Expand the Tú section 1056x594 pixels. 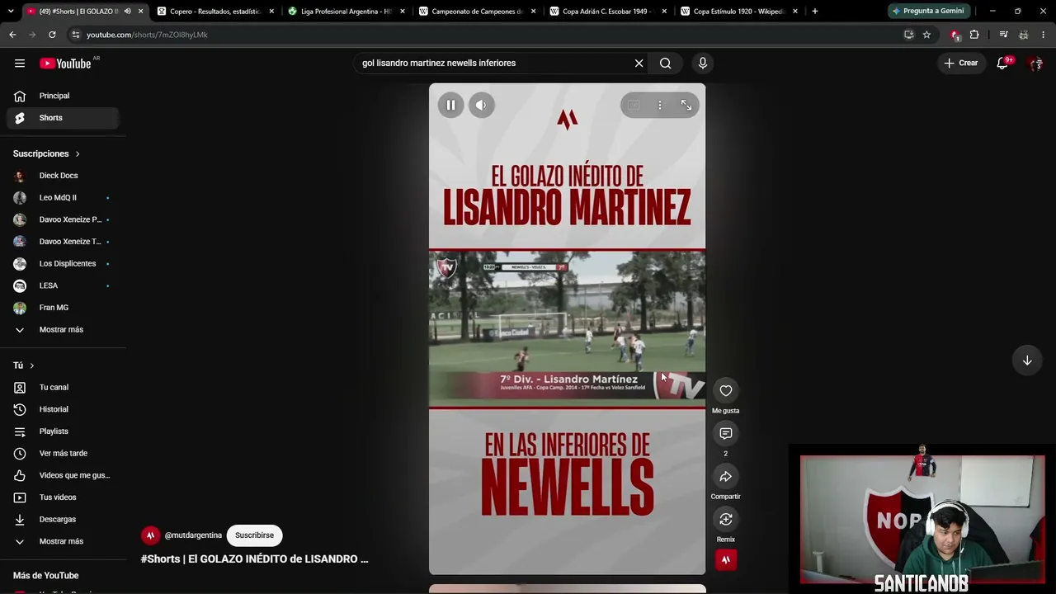point(24,365)
